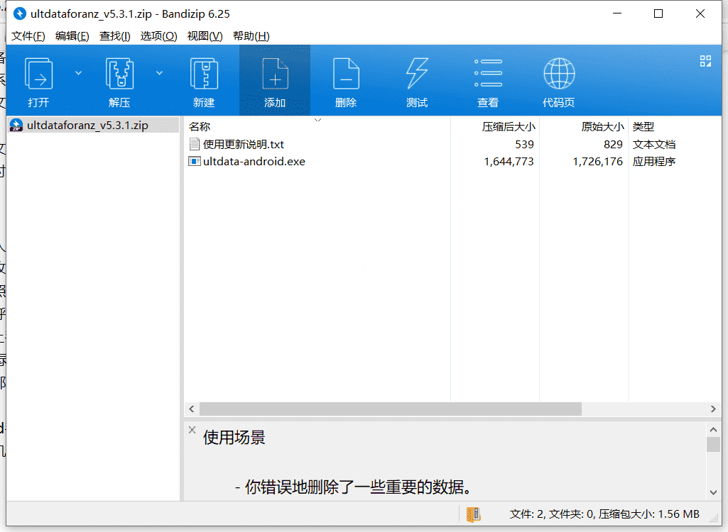Image resolution: width=728 pixels, height=532 pixels.
Task: Click the comment pane vertical scrollbar thumb
Action: (714, 444)
